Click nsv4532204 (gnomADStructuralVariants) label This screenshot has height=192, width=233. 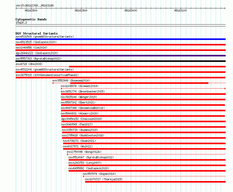pyautogui.click(x=45, y=69)
